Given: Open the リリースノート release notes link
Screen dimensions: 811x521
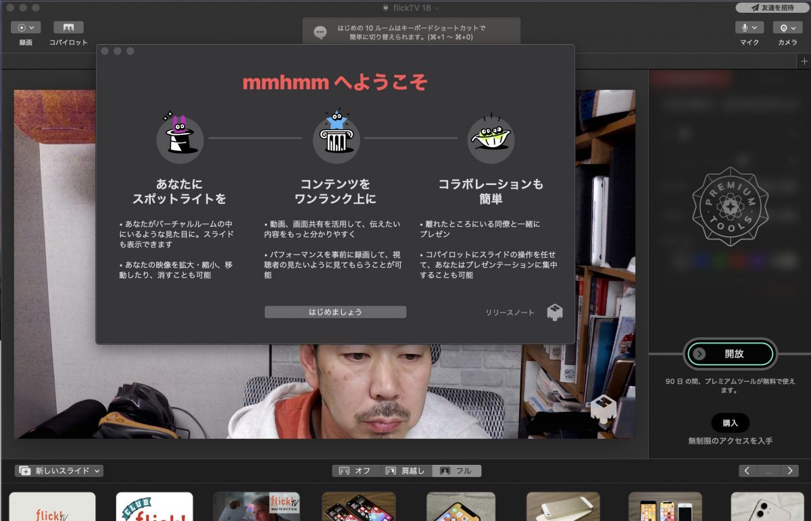Looking at the screenshot, I should pos(510,312).
